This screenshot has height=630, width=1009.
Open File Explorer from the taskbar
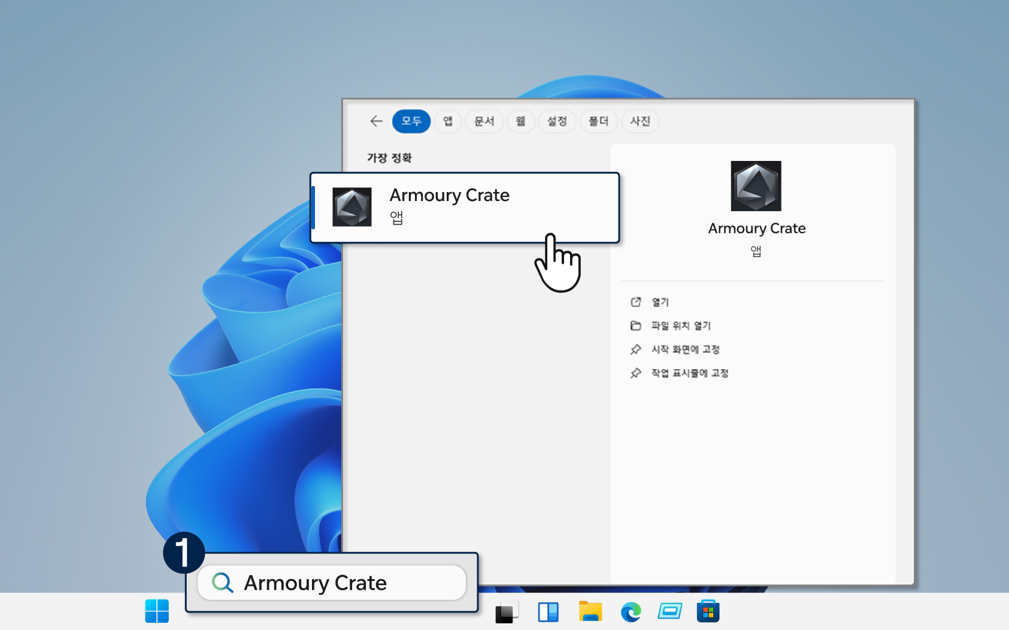[x=590, y=611]
